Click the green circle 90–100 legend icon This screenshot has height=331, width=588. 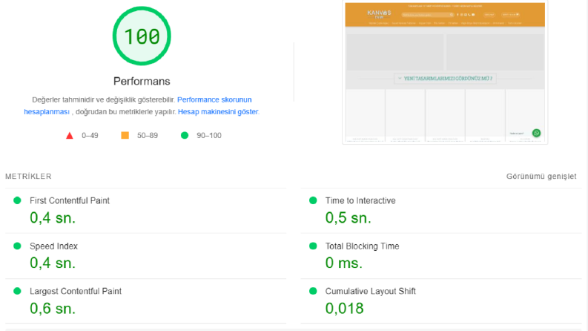pos(185,135)
